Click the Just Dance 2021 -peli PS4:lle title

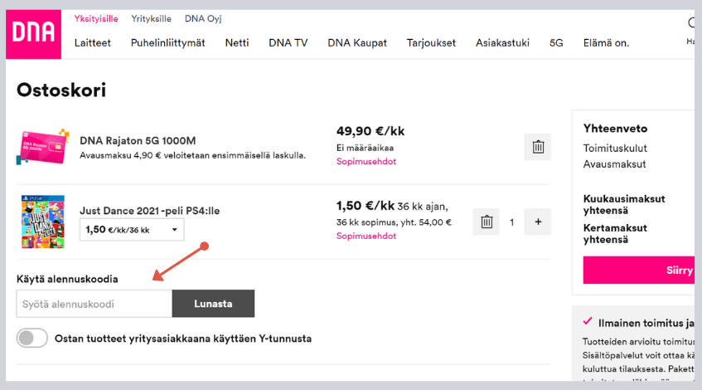(149, 211)
